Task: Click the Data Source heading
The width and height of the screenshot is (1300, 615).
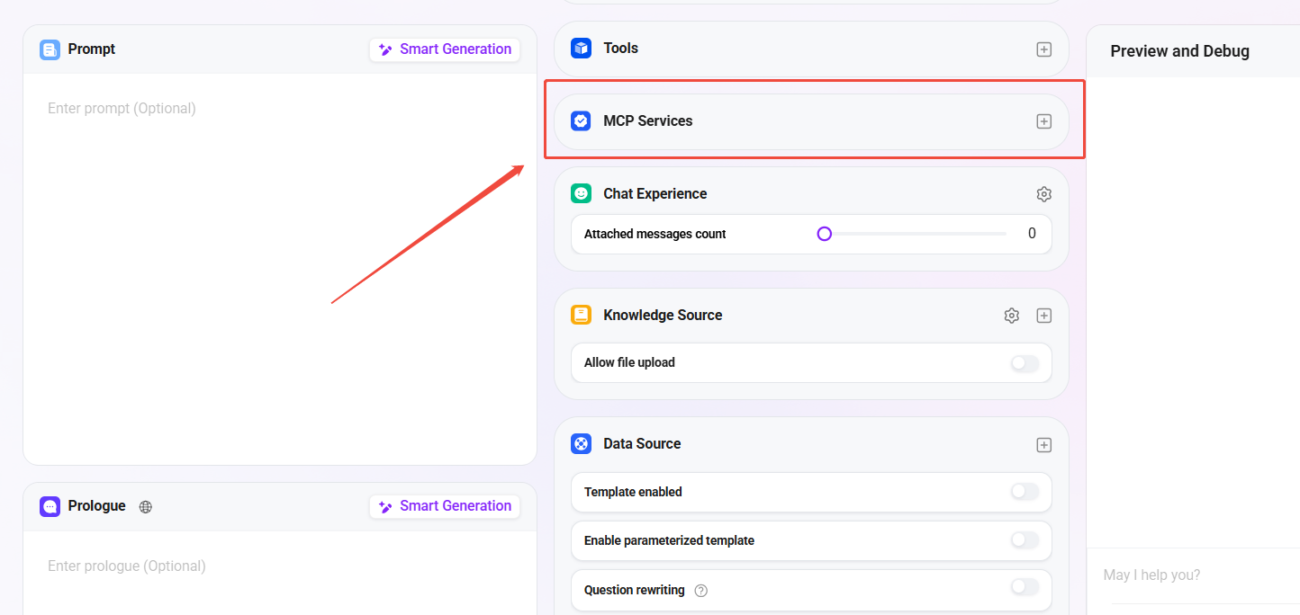Action: [642, 444]
